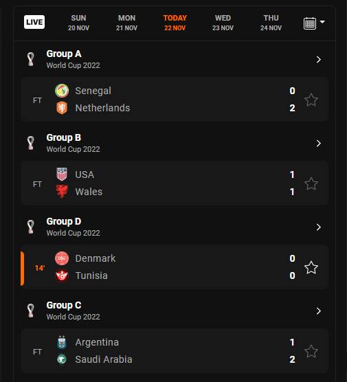Image resolution: width=347 pixels, height=382 pixels.
Task: Toggle favorite star for Denmark vs Tunisia
Action: (x=311, y=267)
